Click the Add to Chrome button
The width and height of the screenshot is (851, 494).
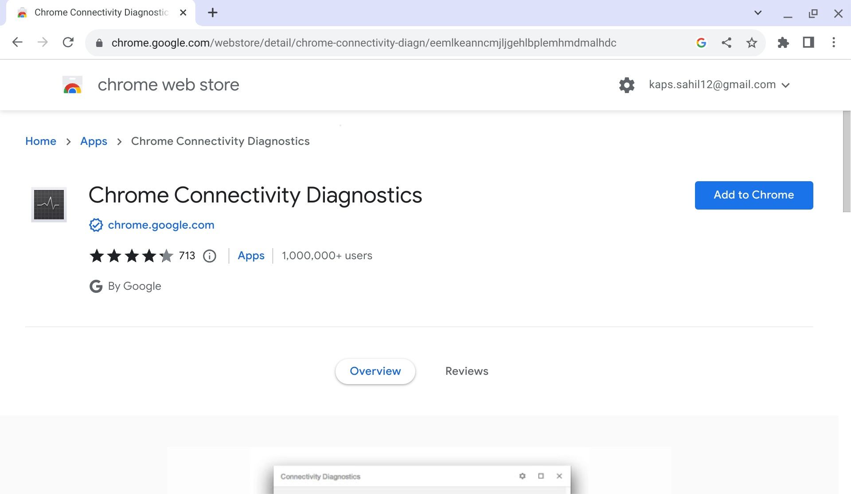(x=753, y=194)
